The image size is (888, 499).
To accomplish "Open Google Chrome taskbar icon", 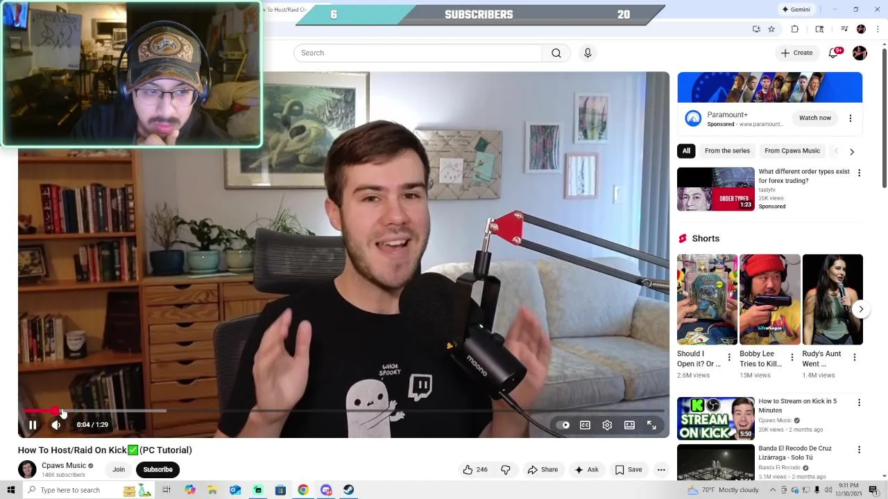I will 303,490.
